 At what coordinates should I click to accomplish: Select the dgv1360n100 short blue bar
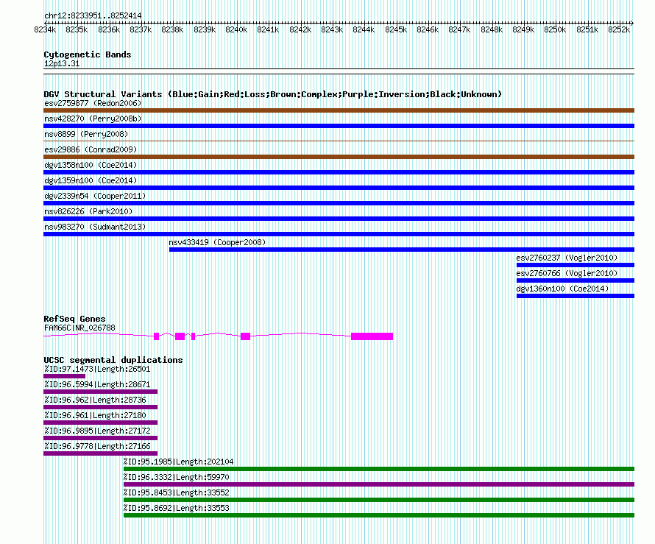[x=576, y=296]
